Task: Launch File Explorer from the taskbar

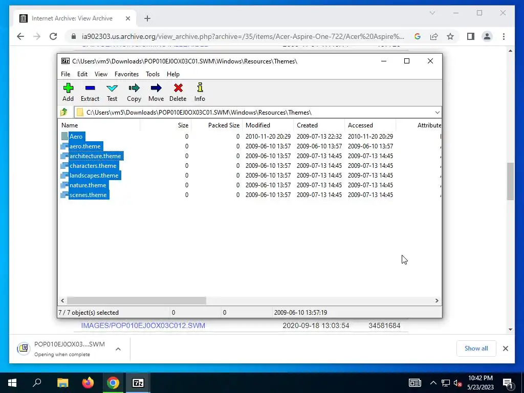Action: [x=62, y=383]
